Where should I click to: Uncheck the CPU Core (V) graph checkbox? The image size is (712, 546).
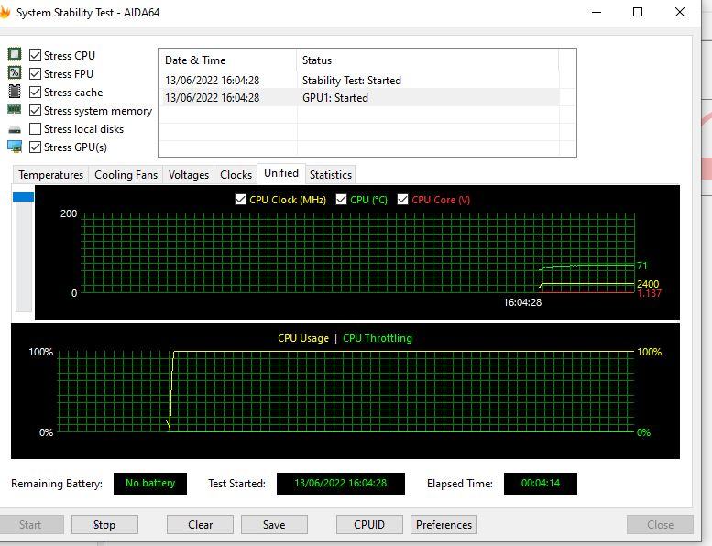pyautogui.click(x=402, y=199)
